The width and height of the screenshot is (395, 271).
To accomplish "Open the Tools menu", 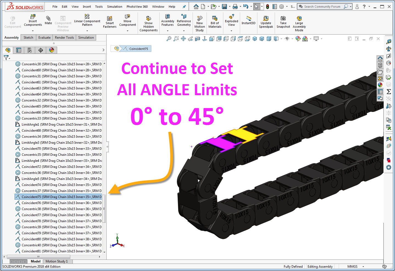I will tap(99, 7).
